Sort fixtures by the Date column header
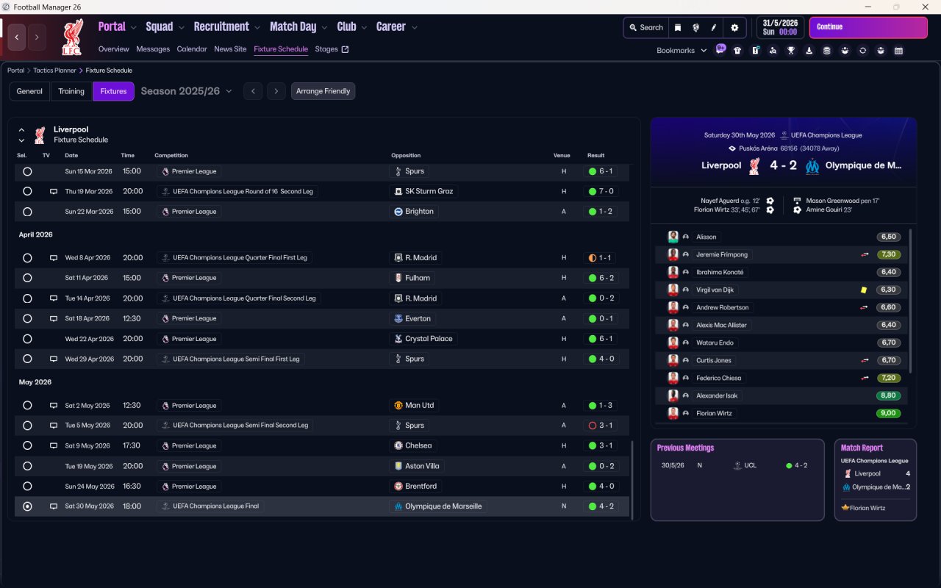941x588 pixels. (x=71, y=156)
